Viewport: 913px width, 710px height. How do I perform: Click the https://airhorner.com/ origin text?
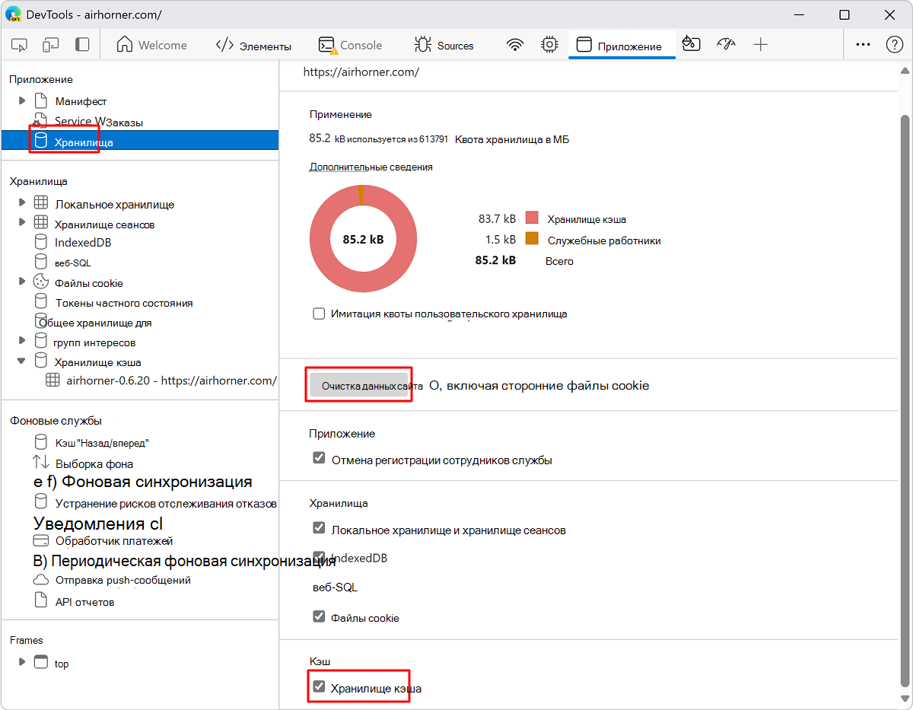[361, 72]
